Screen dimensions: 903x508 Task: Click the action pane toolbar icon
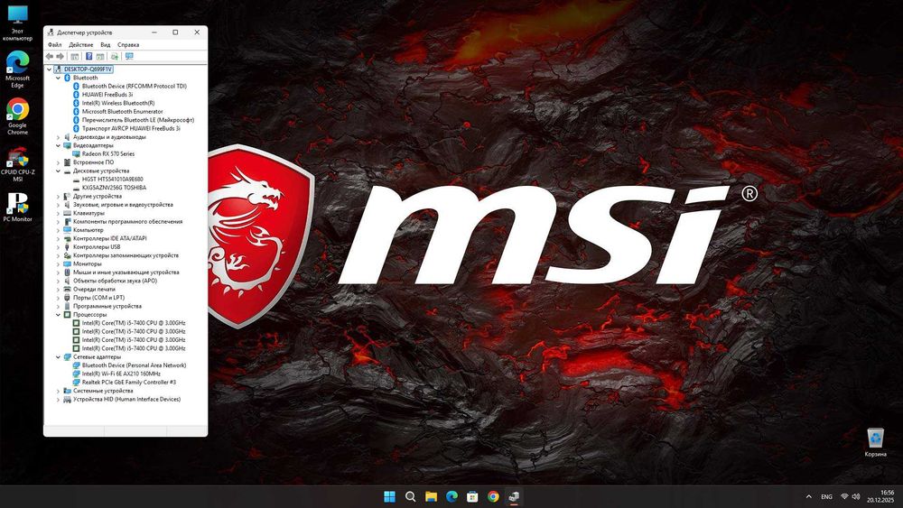tap(100, 56)
